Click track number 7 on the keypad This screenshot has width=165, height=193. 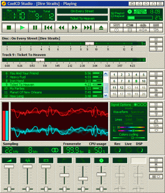click(x=121, y=81)
